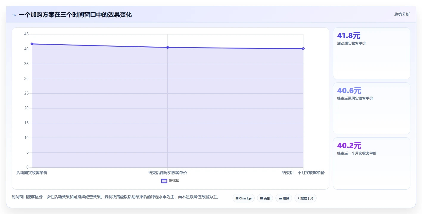Click the y-axis value 45
Image resolution: width=422 pixels, height=214 pixels.
[27, 34]
